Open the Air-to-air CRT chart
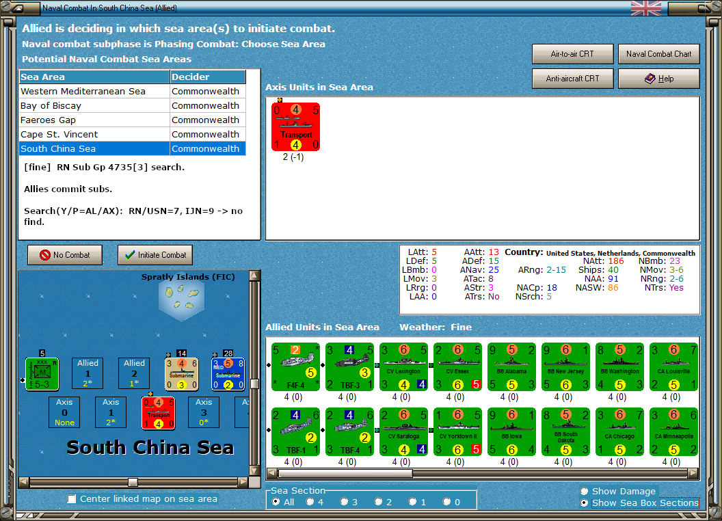 [573, 54]
